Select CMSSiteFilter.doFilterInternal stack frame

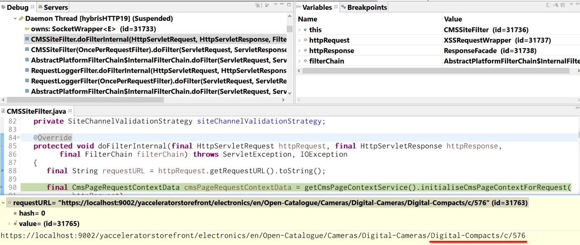coord(155,39)
